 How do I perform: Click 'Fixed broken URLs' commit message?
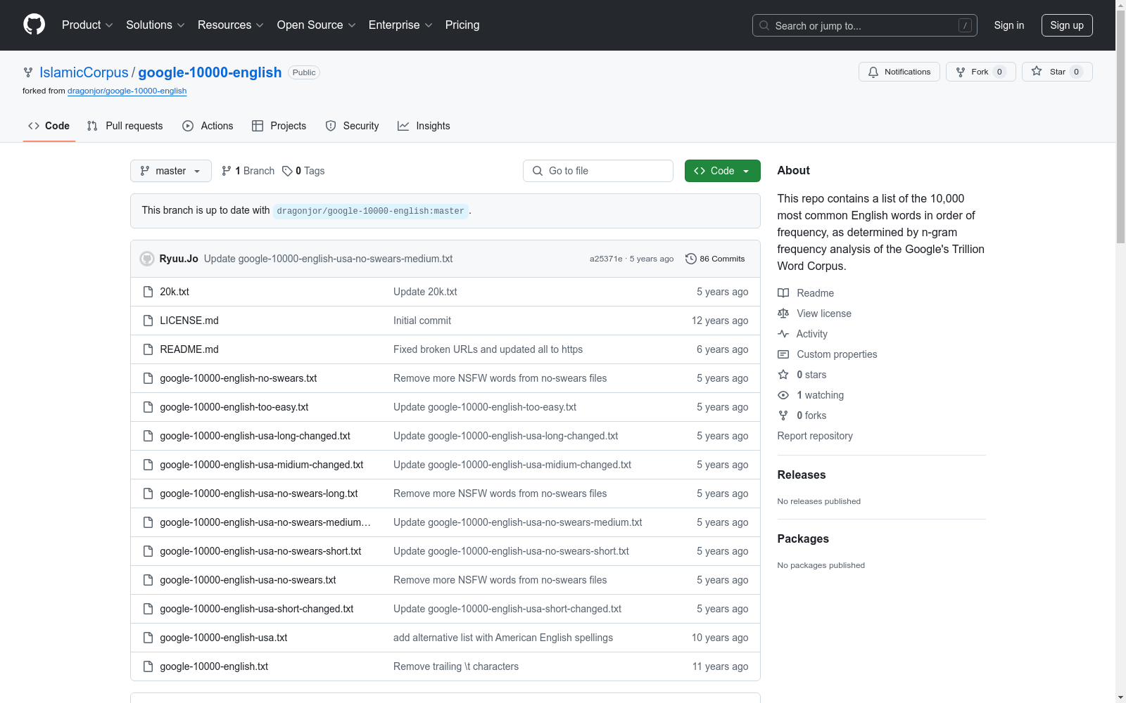coord(488,349)
